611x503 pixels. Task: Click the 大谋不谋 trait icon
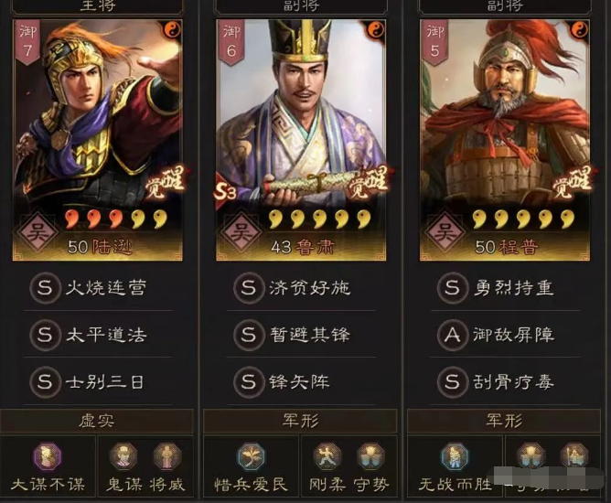coord(48,456)
